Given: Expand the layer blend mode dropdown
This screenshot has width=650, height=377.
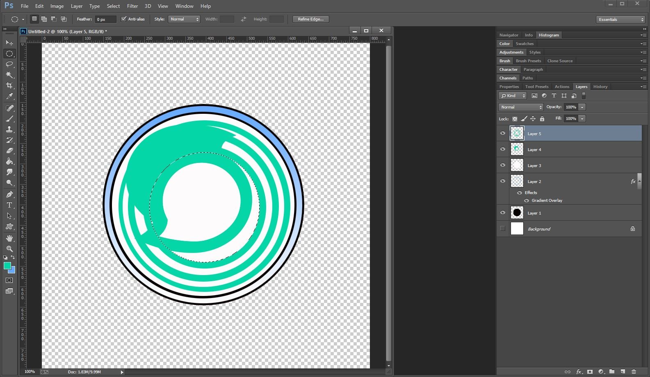Looking at the screenshot, I should [x=521, y=107].
